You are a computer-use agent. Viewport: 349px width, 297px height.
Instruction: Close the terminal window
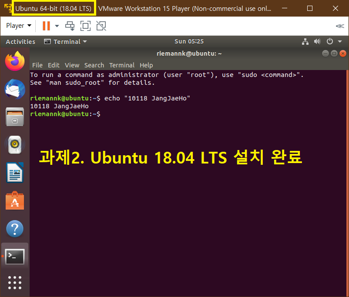(x=343, y=53)
